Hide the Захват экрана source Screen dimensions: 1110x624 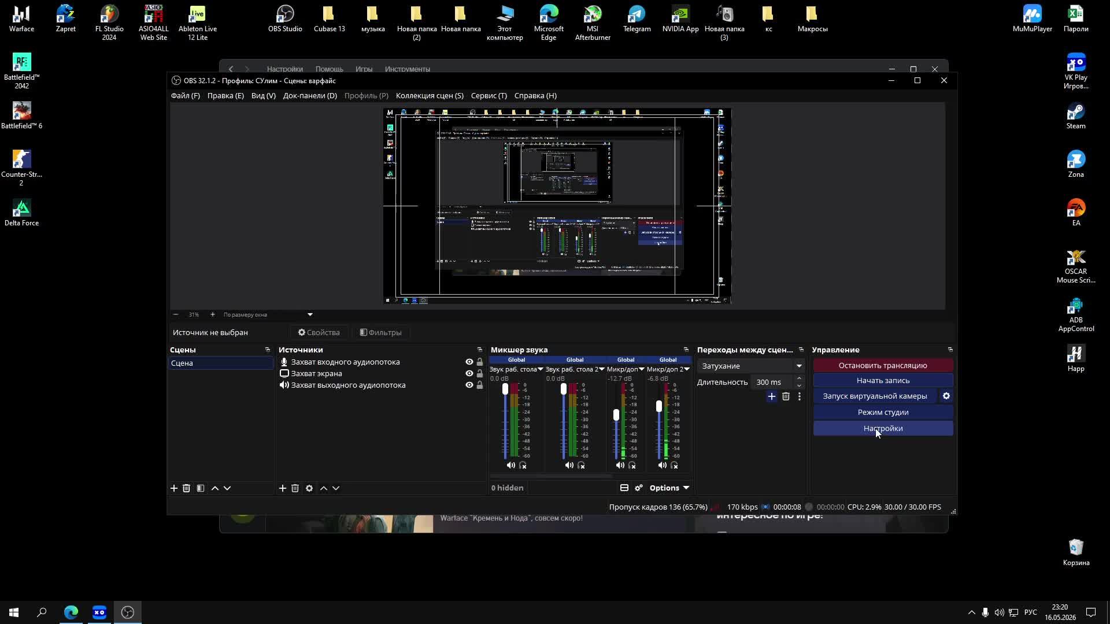tap(469, 374)
